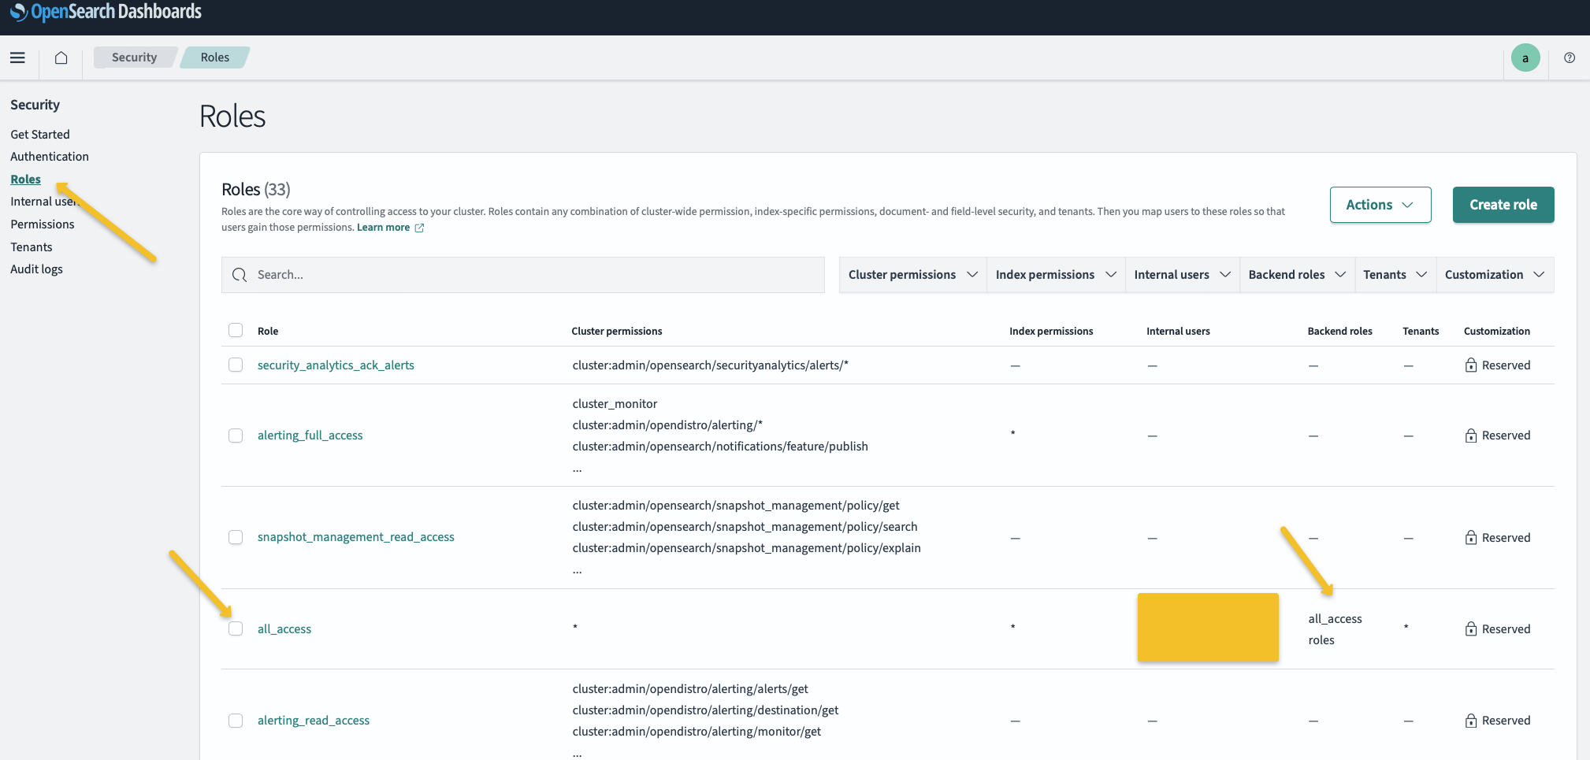Click the Reserved lock icon for snapshot_management_read_access
Image resolution: width=1590 pixels, height=760 pixels.
[1470, 537]
